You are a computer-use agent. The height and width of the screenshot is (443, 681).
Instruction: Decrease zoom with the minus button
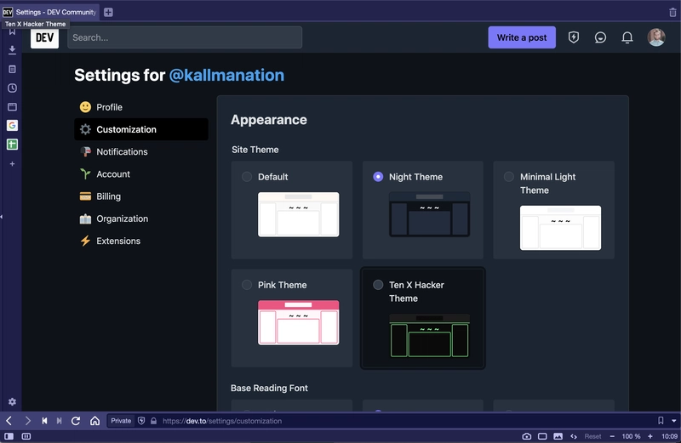(612, 436)
